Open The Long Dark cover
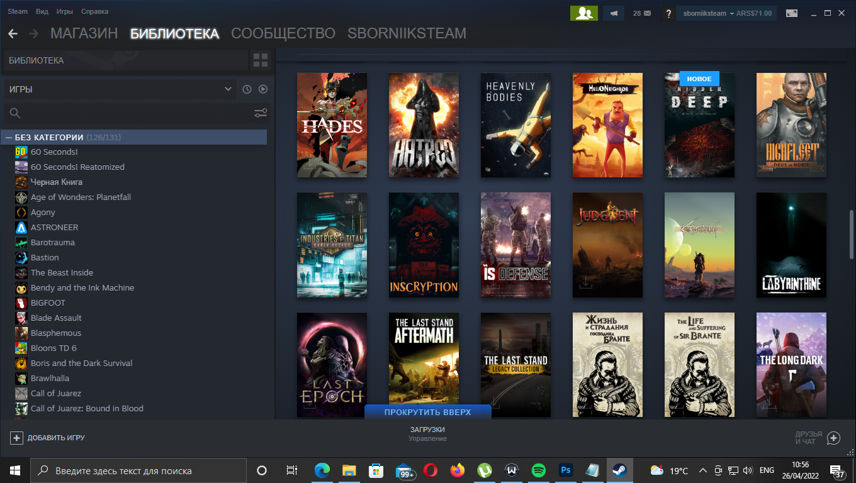 pyautogui.click(x=791, y=365)
